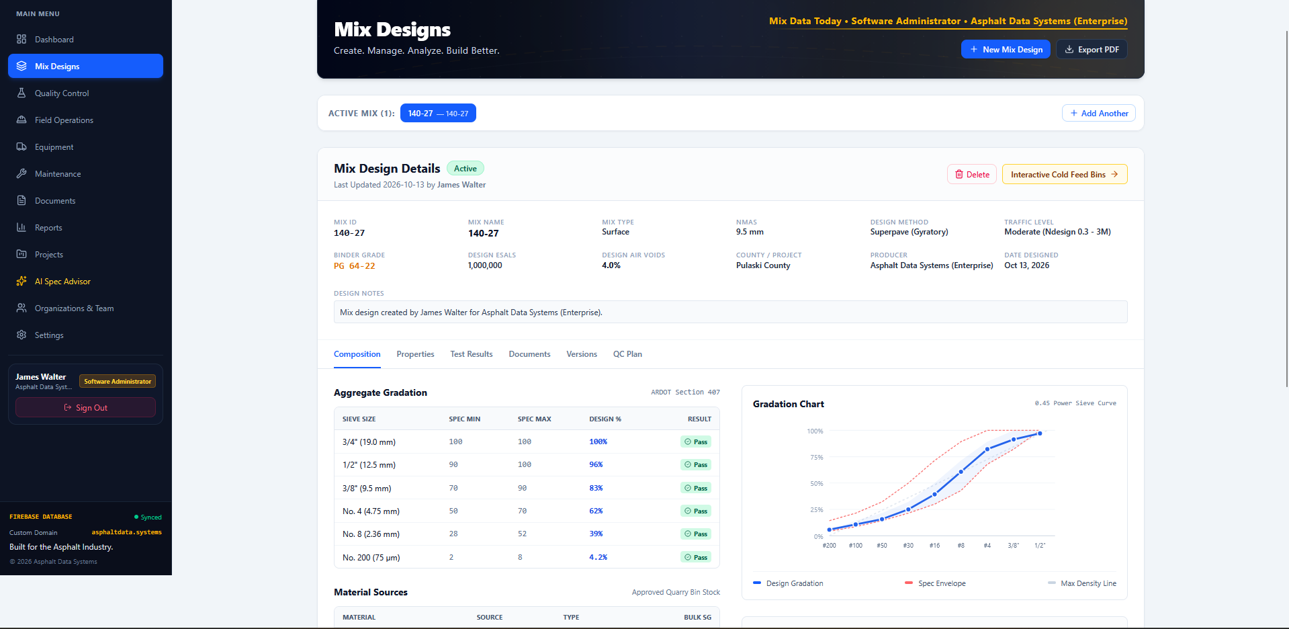Click the Software Administrator role badge
The height and width of the screenshot is (629, 1289).
point(118,381)
